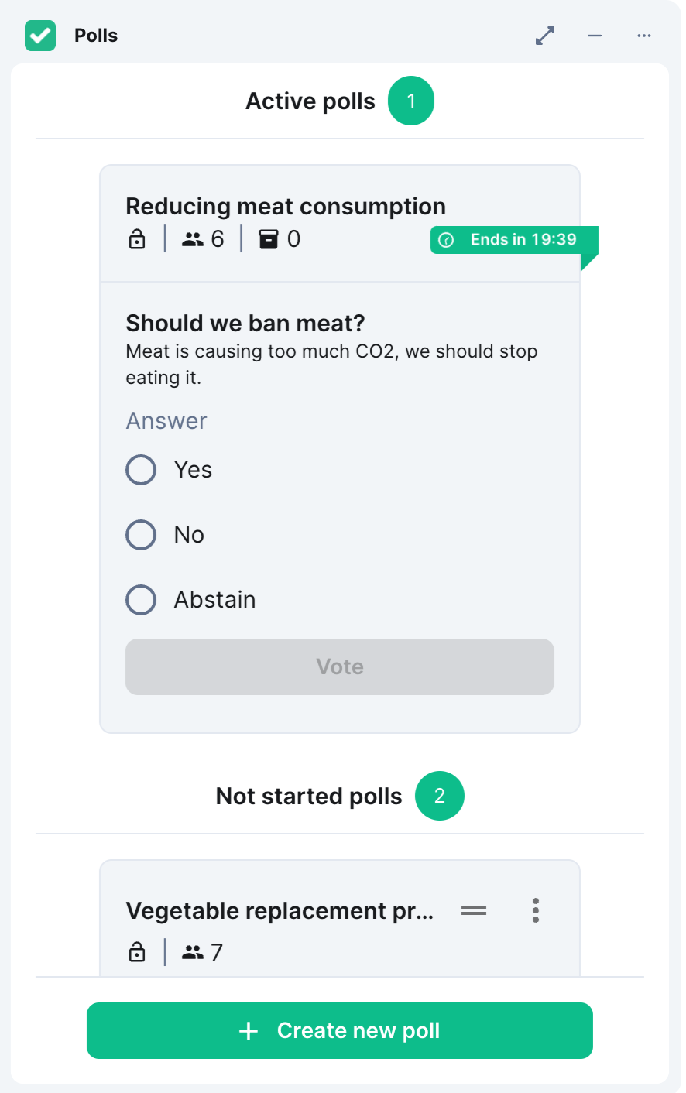The image size is (686, 1093).
Task: Click the lock icon on Reducing meat consumption
Action: click(x=137, y=239)
